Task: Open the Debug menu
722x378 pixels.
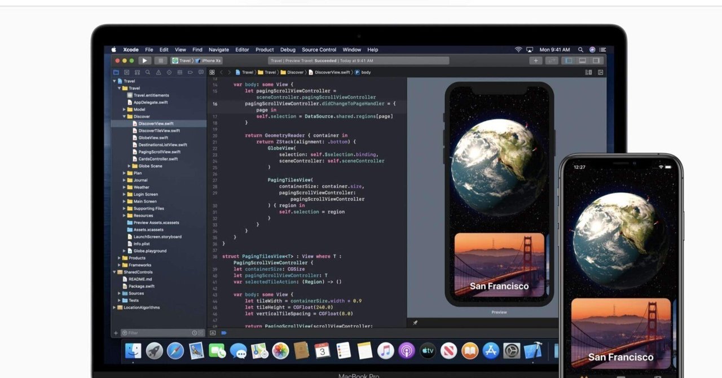Action: click(x=288, y=50)
